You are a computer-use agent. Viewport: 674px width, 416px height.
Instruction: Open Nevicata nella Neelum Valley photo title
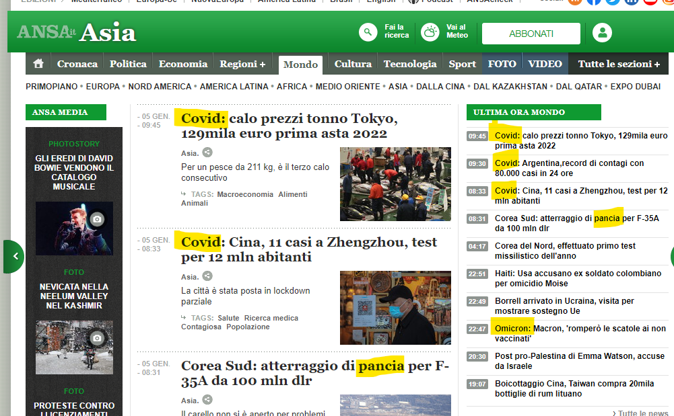(x=74, y=296)
